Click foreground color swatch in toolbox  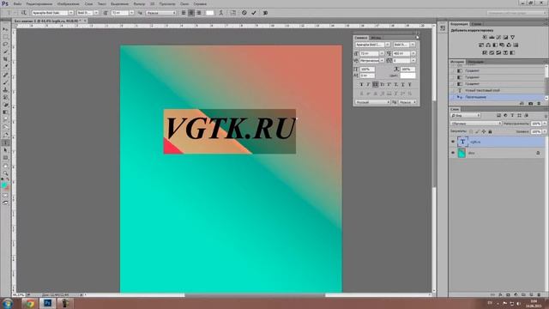pos(3,185)
